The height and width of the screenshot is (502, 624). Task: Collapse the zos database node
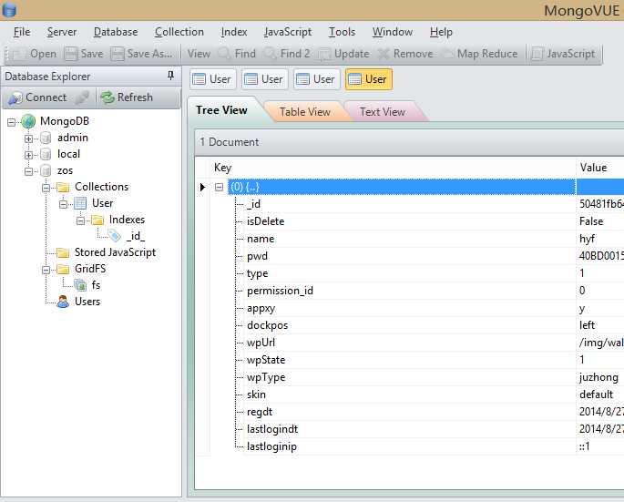tap(28, 171)
